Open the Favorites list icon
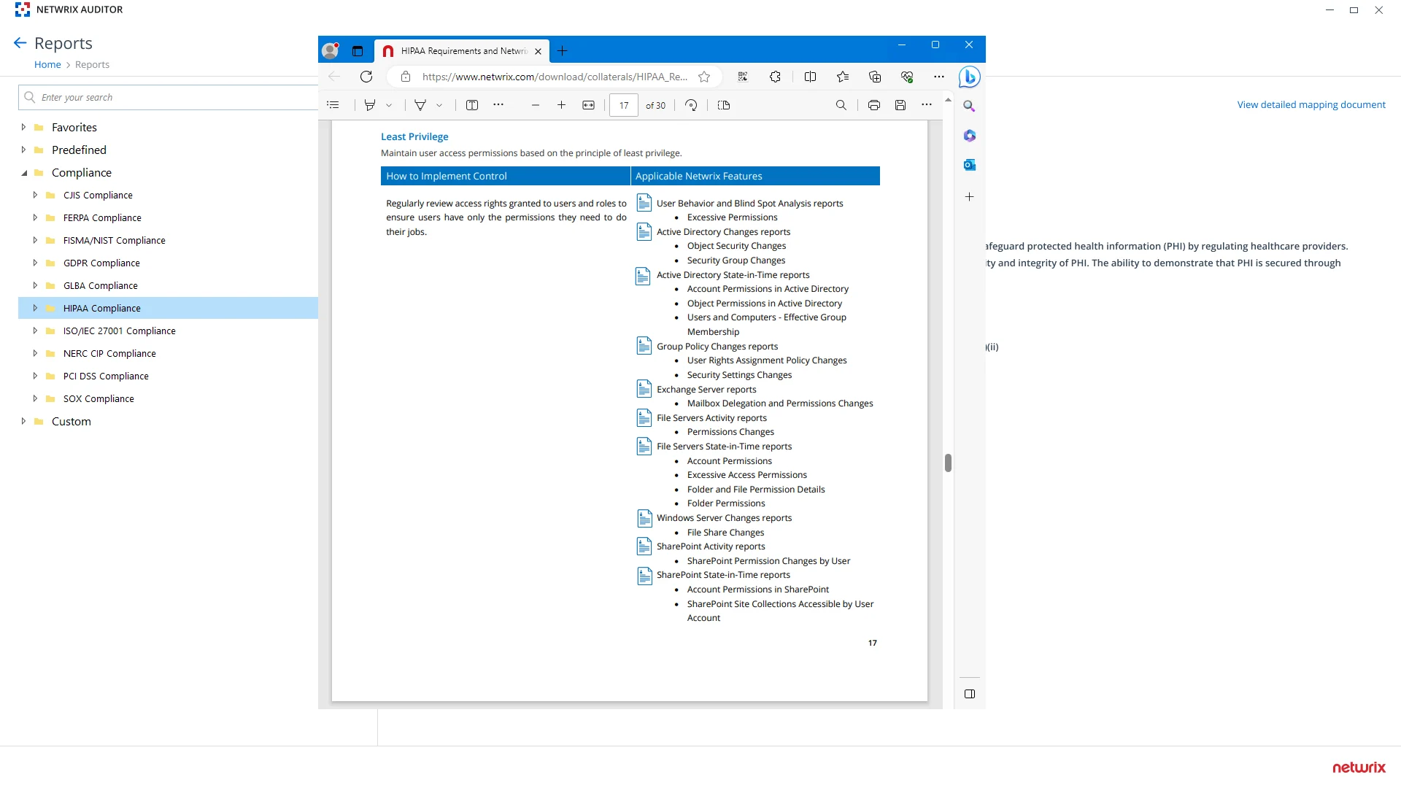The image size is (1401, 788). (x=843, y=77)
